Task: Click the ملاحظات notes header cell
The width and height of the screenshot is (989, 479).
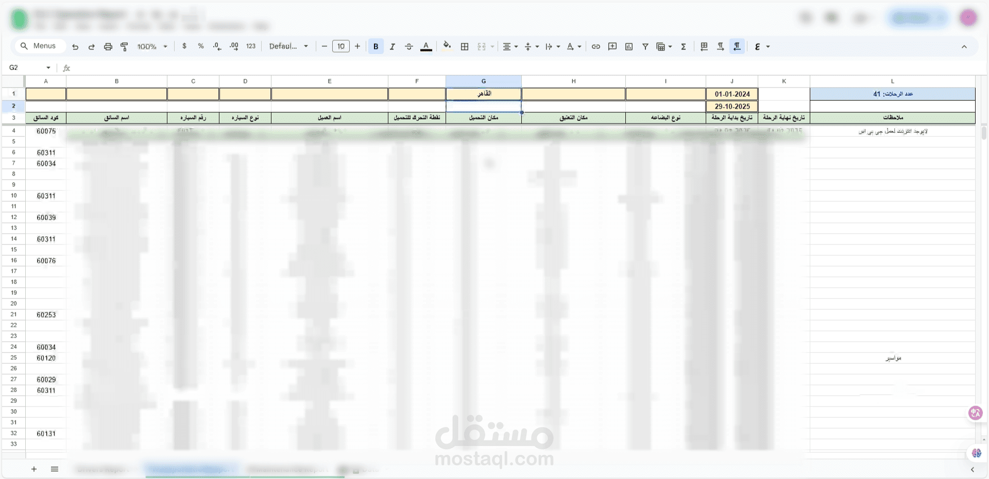Action: pos(893,118)
